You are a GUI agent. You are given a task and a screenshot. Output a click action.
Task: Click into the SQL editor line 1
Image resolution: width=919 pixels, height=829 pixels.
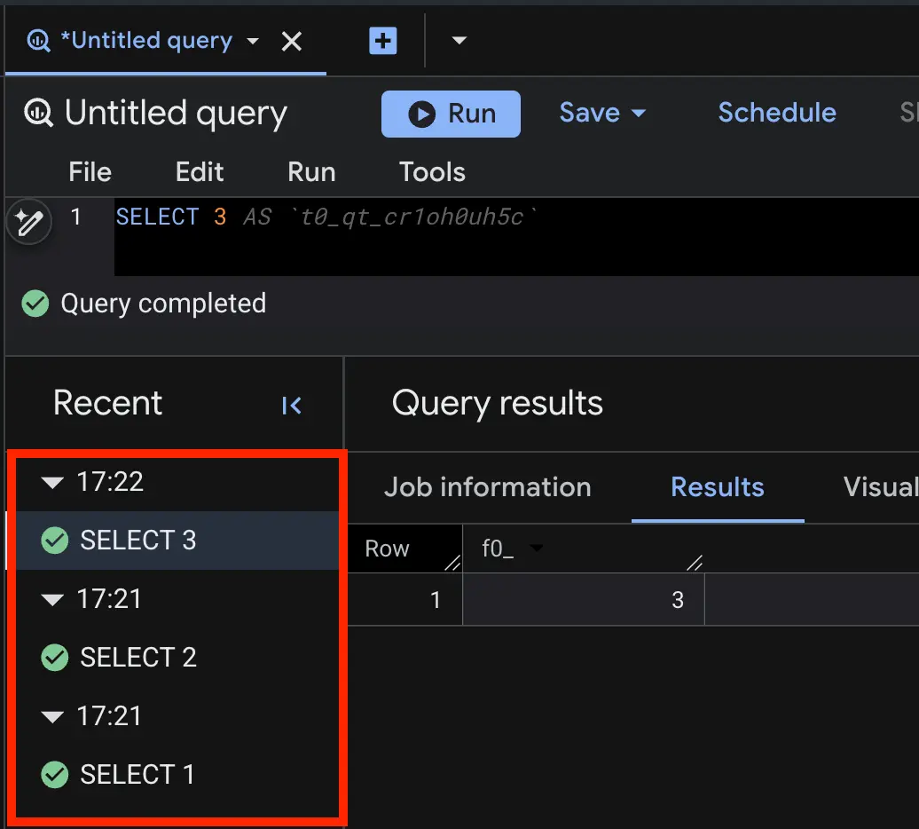[515, 217]
